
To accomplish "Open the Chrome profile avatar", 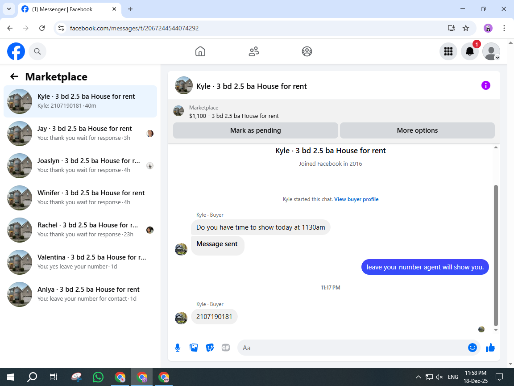I will tap(488, 28).
